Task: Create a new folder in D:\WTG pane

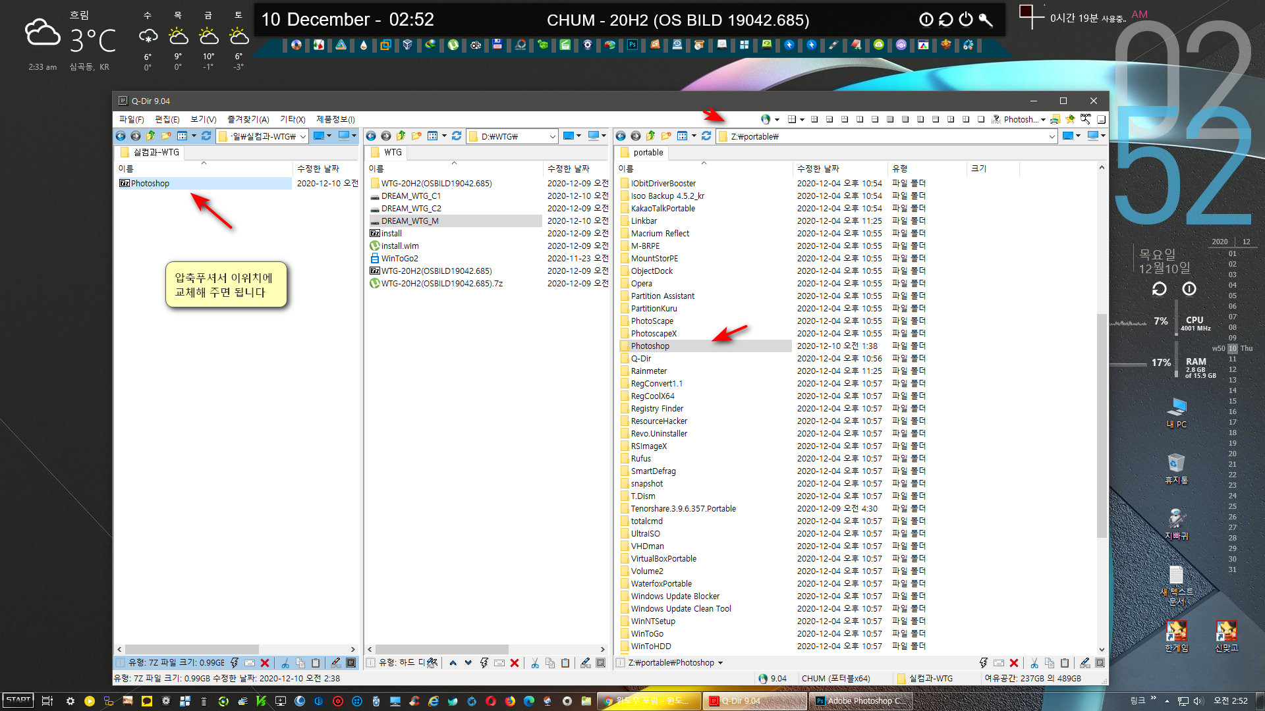Action: point(416,136)
